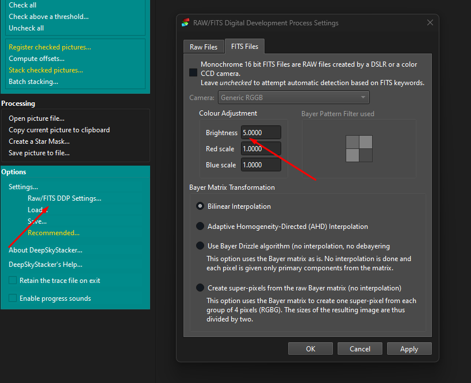The image size is (471, 383).
Task: Open Settings... under Options
Action: click(x=23, y=187)
